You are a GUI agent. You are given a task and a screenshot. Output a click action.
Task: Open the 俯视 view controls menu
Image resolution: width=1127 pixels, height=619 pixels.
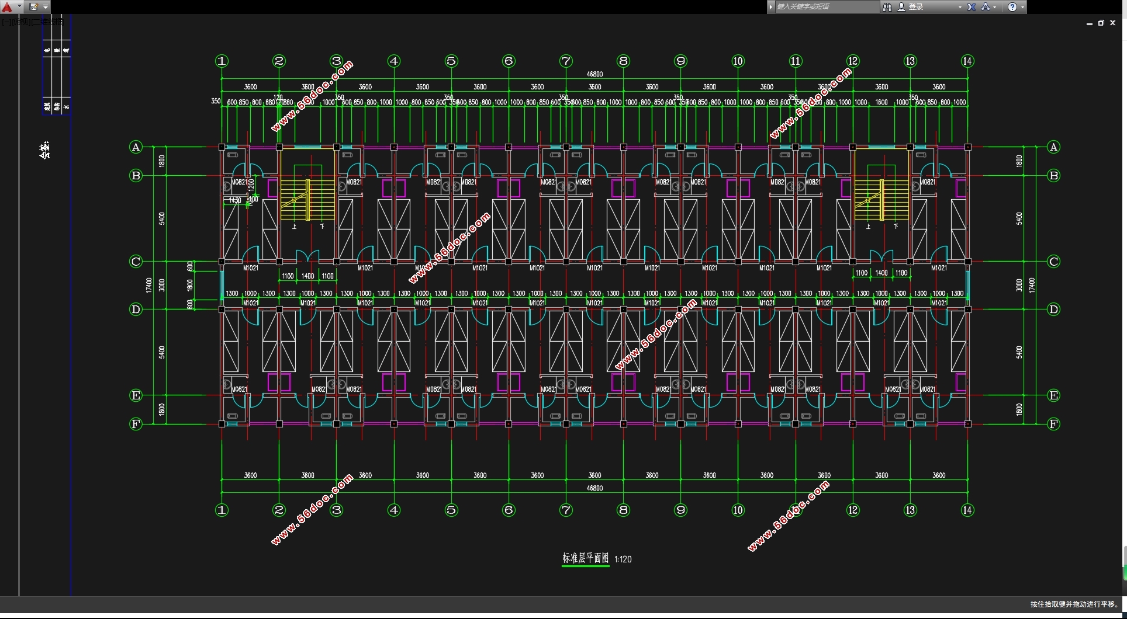click(21, 22)
